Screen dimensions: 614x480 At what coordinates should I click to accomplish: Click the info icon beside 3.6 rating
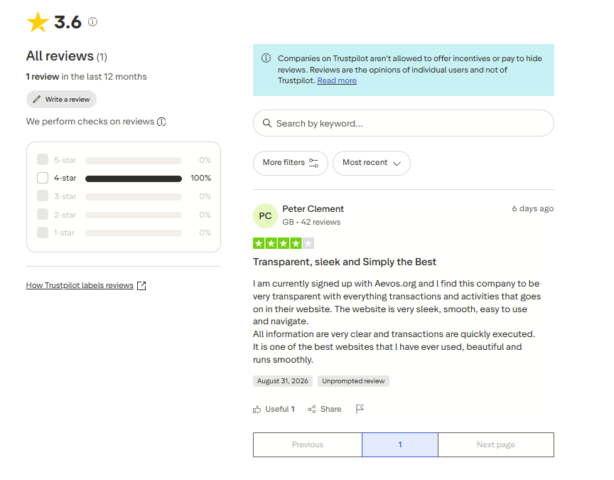click(x=92, y=21)
